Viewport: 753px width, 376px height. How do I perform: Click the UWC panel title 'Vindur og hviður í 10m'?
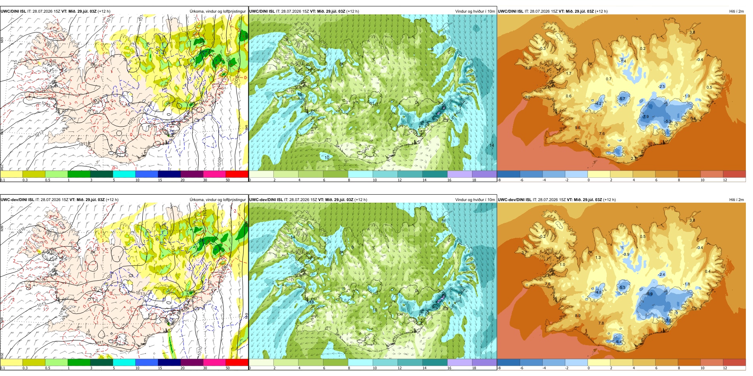(475, 11)
